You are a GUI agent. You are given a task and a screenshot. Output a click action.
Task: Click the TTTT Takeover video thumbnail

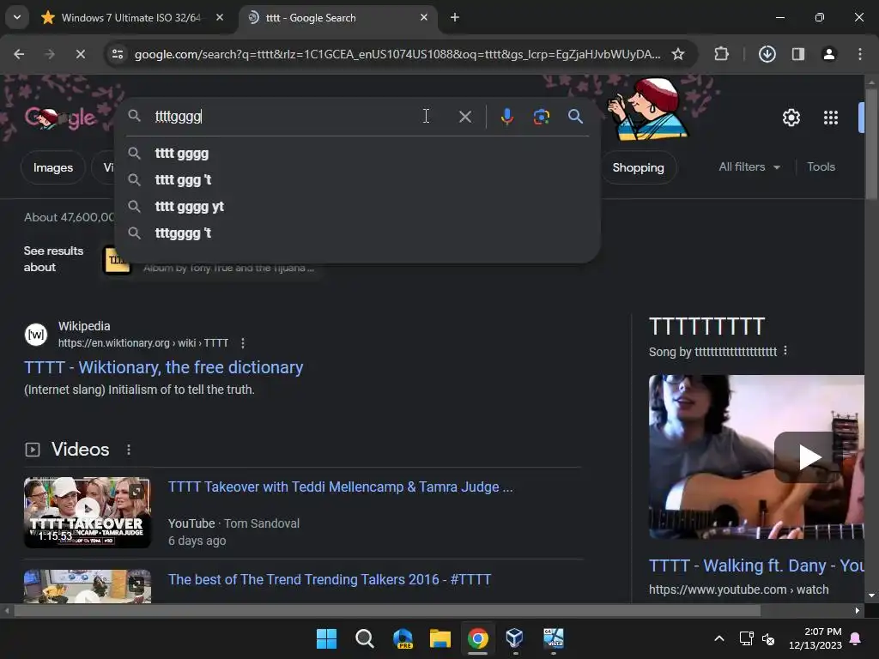pyautogui.click(x=88, y=512)
